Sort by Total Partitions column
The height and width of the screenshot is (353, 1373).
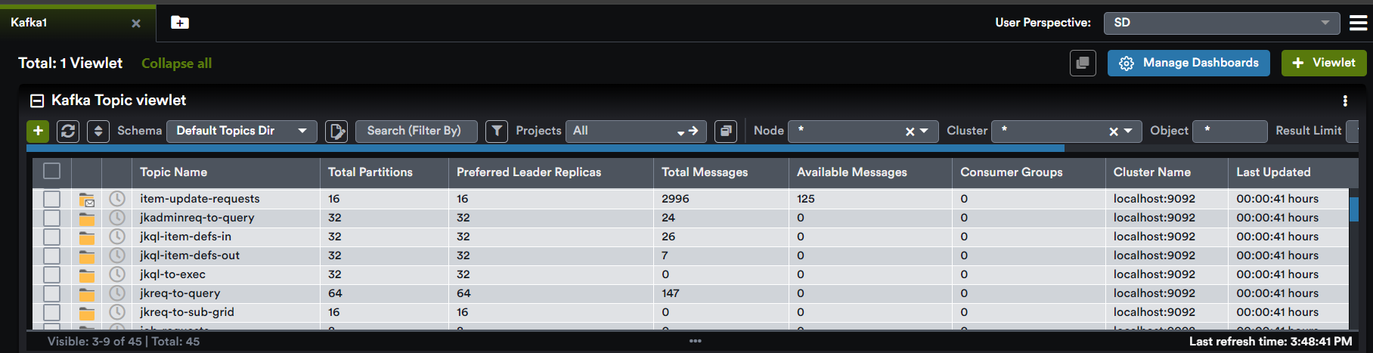click(x=370, y=172)
